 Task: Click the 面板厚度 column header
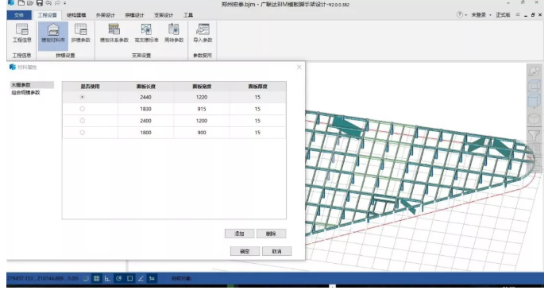[257, 87]
